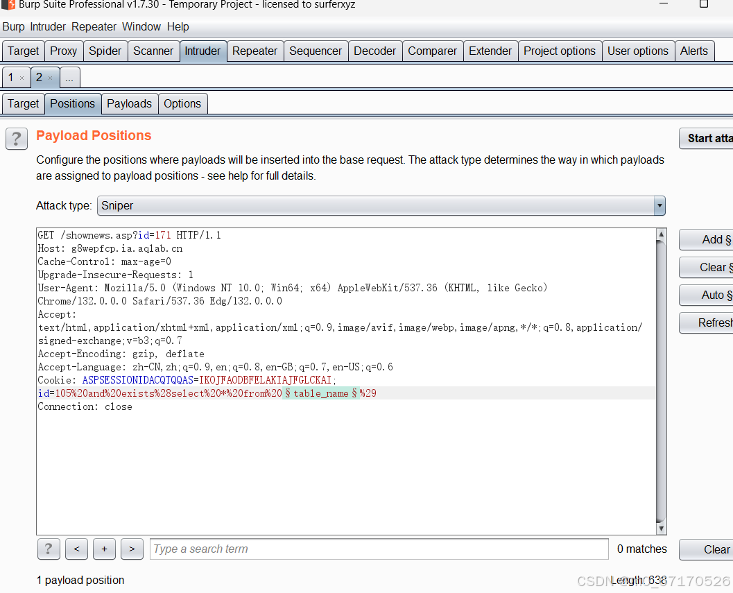
Task: Open the Project options tab
Action: coord(560,51)
